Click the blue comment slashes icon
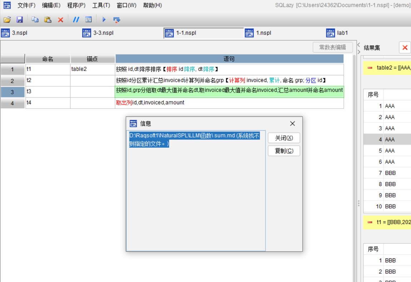Viewport: 411px width, 282px height. click(x=76, y=20)
